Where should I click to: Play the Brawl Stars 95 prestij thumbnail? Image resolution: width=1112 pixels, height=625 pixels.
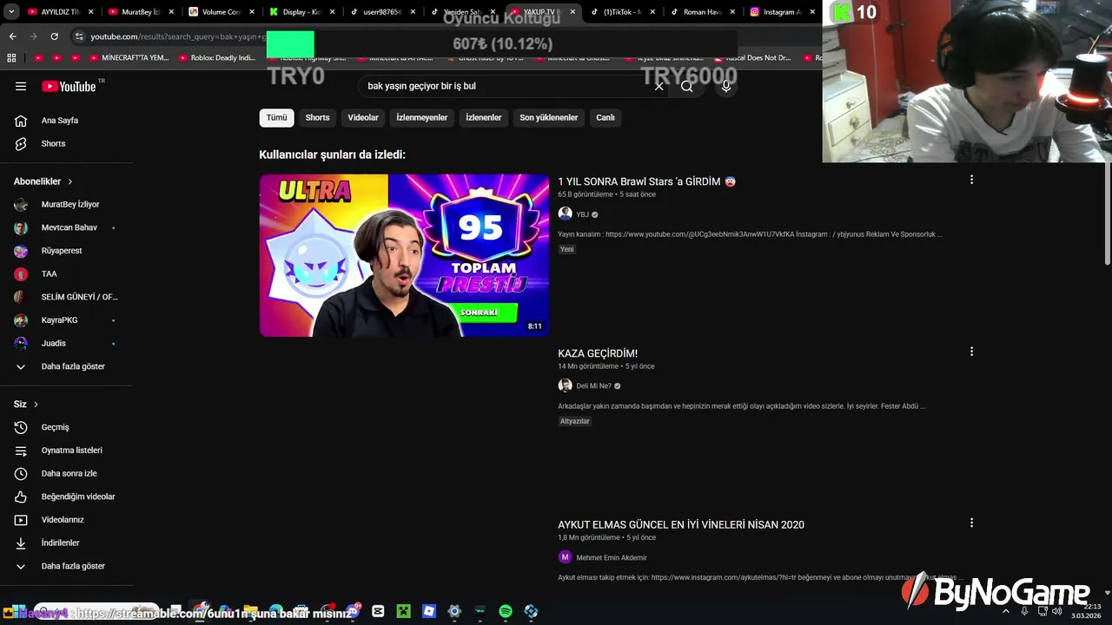404,255
